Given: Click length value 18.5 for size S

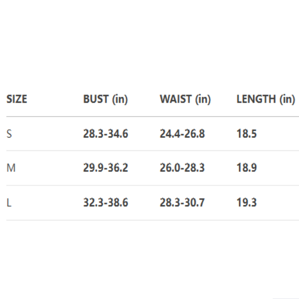Looking at the screenshot, I should pos(247,134).
